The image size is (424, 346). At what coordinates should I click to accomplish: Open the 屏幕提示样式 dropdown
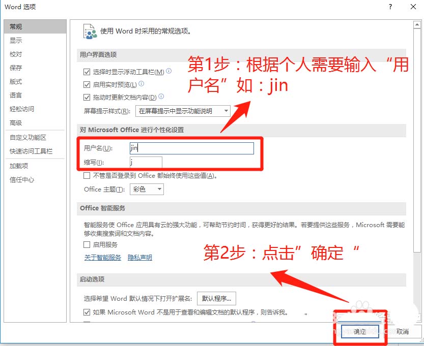(183, 111)
